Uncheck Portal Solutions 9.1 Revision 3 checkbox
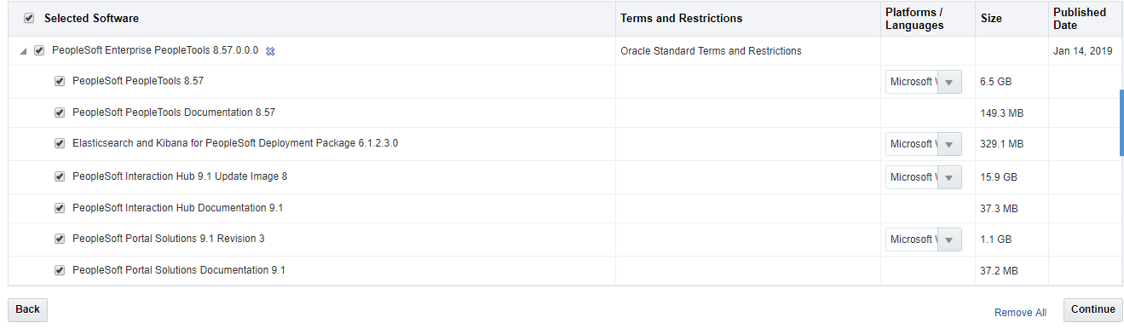Screen dimensions: 1124x329 (60, 239)
